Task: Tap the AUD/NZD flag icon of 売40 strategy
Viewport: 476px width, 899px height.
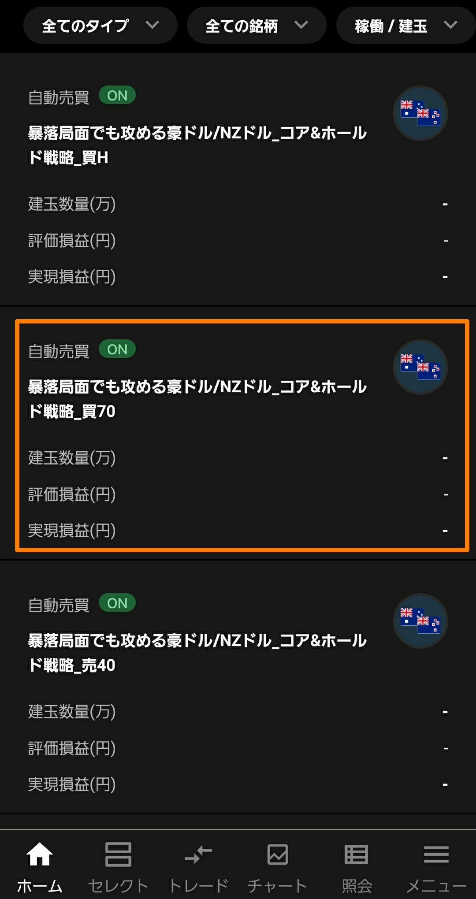Action: tap(420, 621)
